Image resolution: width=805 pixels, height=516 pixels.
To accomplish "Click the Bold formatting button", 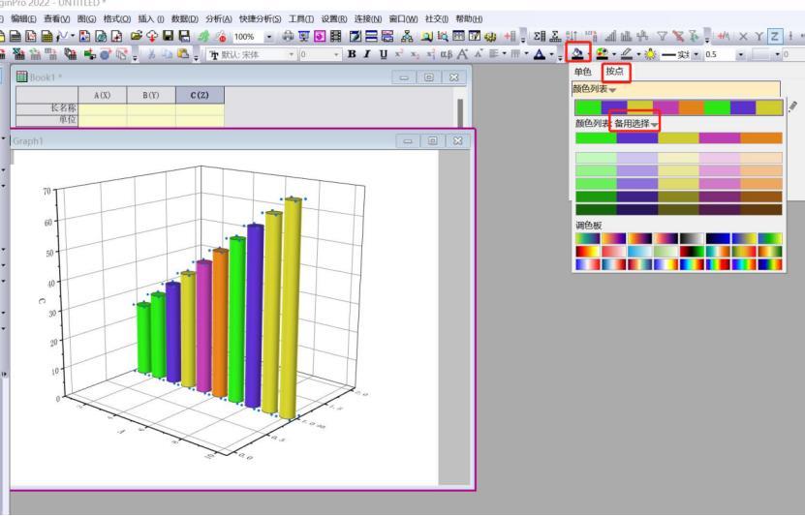I will 352,54.
